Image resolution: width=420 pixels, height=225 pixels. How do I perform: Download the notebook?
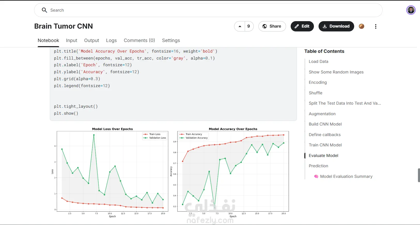pyautogui.click(x=336, y=26)
